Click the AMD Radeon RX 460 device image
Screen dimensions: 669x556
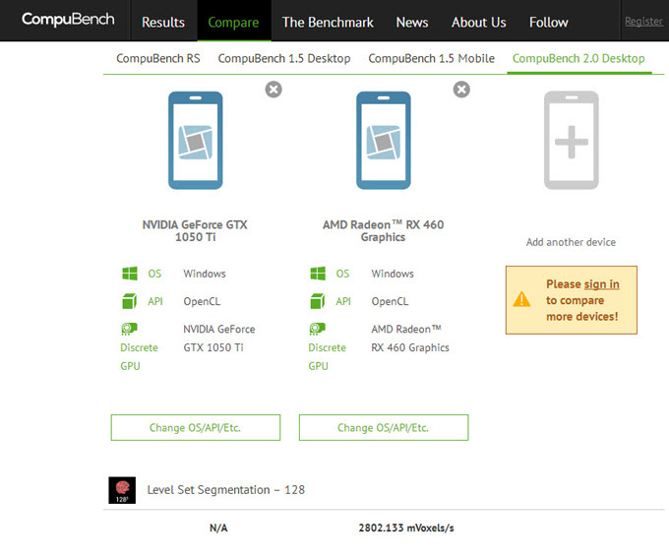pyautogui.click(x=384, y=141)
